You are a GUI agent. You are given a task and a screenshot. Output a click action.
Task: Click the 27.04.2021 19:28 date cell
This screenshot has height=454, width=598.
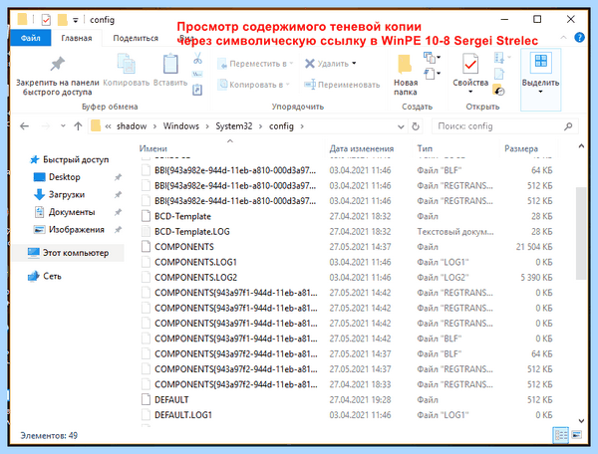pos(360,400)
